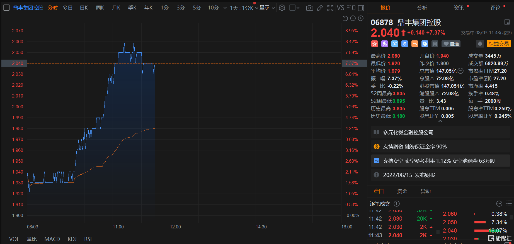Click the gray note icon
Image resolution: width=514 pixels, height=244 pixels.
[435, 44]
